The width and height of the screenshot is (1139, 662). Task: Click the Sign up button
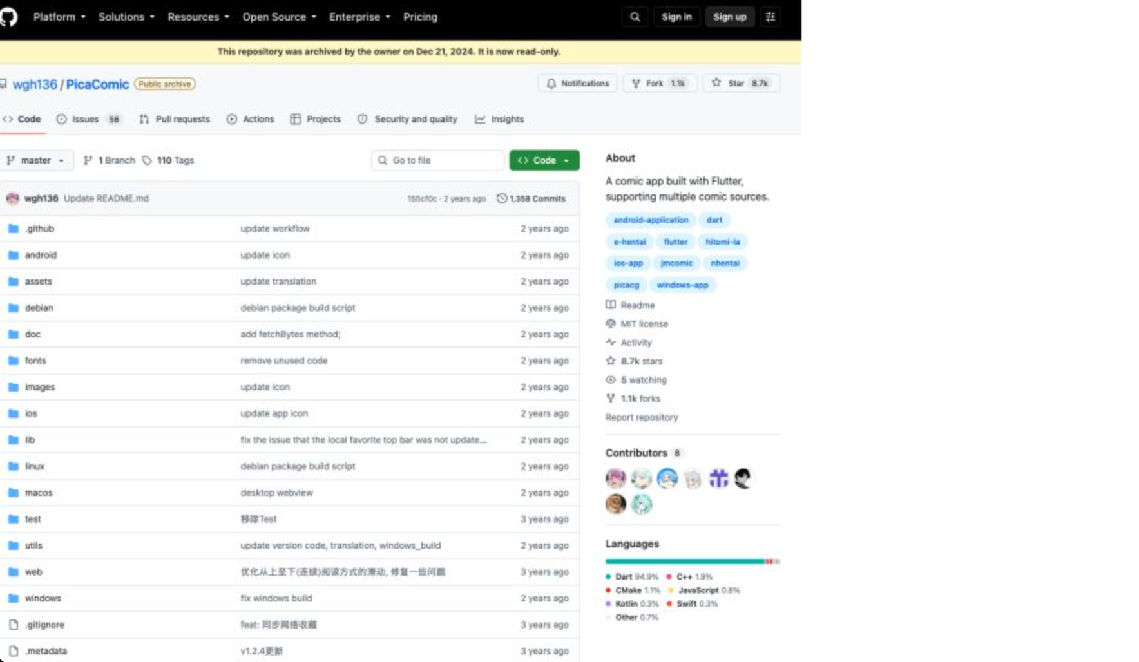point(729,17)
